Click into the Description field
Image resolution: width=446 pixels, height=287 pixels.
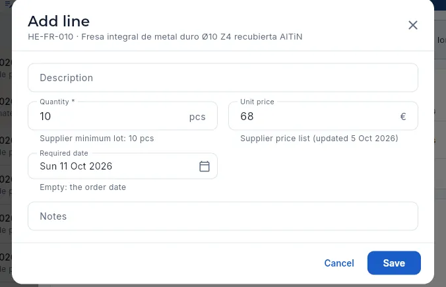pos(223,78)
